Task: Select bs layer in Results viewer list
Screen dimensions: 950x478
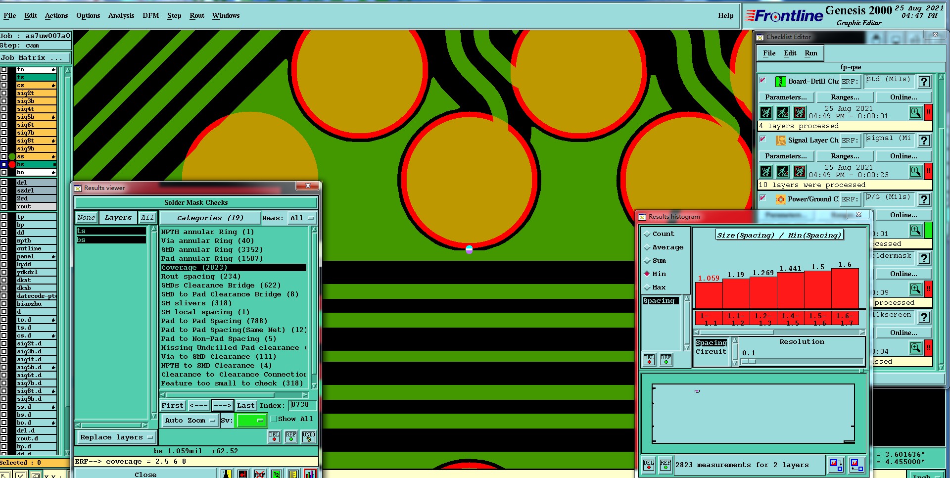Action: [x=111, y=240]
